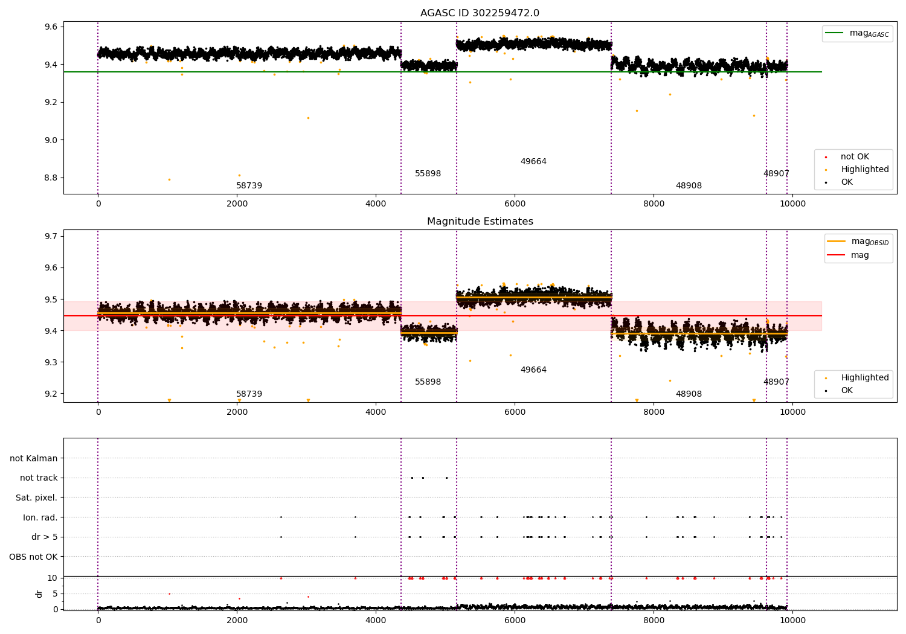Click the 'not track' row label
906x634 pixels.
39,478
